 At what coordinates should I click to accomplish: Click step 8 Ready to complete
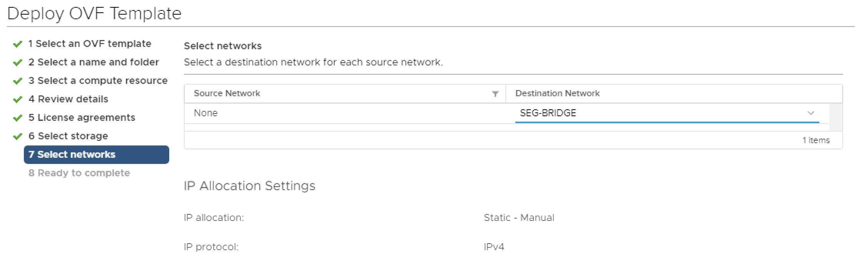pyautogui.click(x=79, y=173)
